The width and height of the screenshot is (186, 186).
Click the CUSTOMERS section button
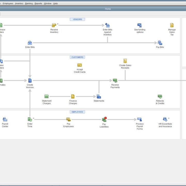tap(77, 57)
